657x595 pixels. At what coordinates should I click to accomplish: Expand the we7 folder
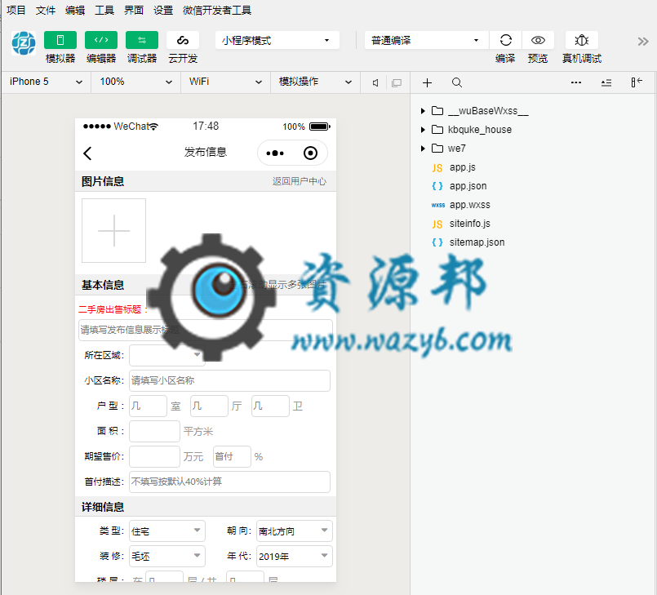423,149
